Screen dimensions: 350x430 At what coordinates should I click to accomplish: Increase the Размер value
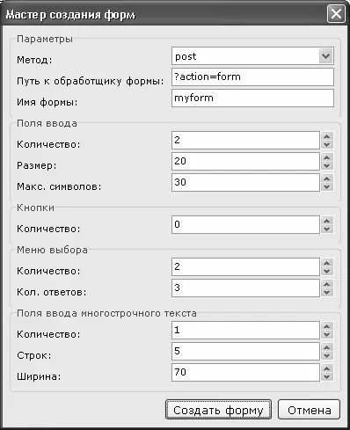(327, 157)
